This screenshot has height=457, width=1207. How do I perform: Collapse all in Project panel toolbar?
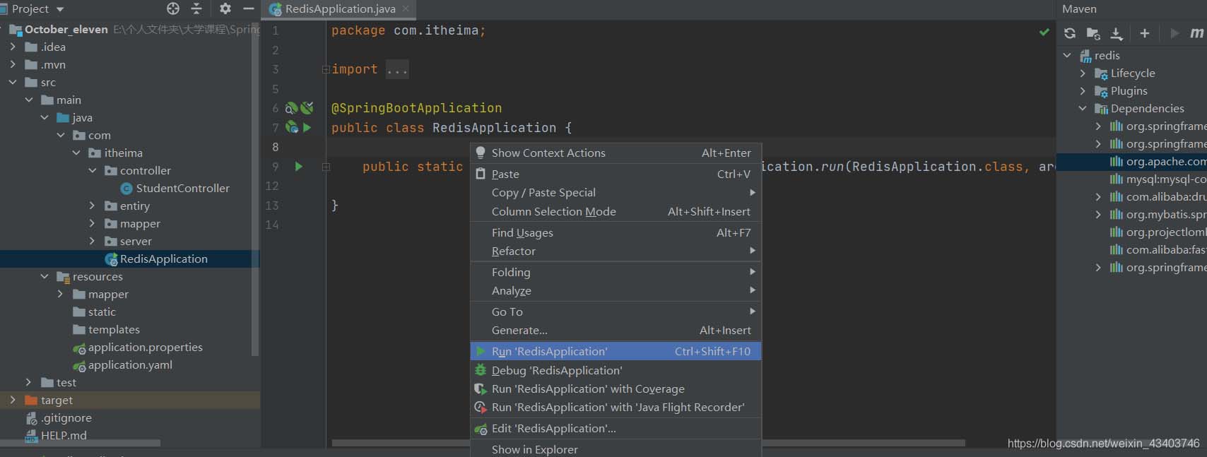click(x=196, y=8)
